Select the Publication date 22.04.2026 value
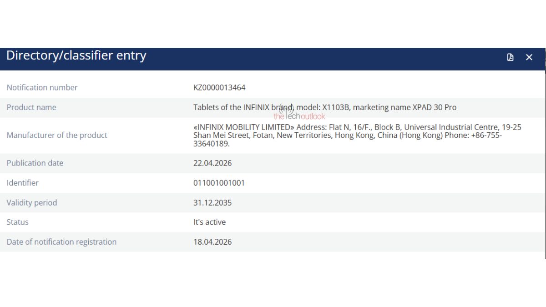The image size is (546, 307). (212, 163)
